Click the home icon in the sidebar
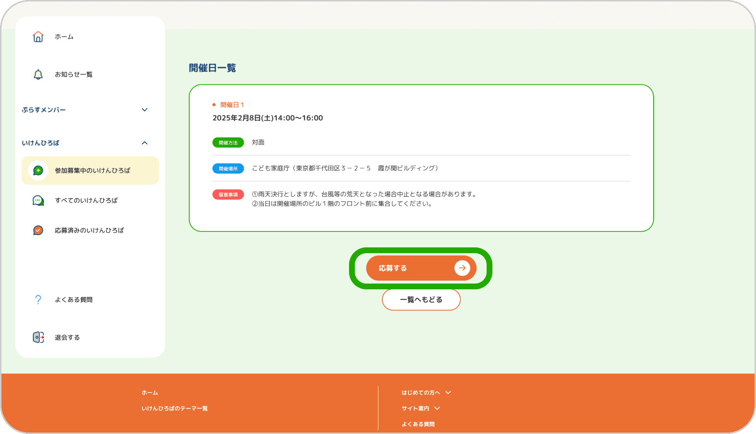 (38, 36)
